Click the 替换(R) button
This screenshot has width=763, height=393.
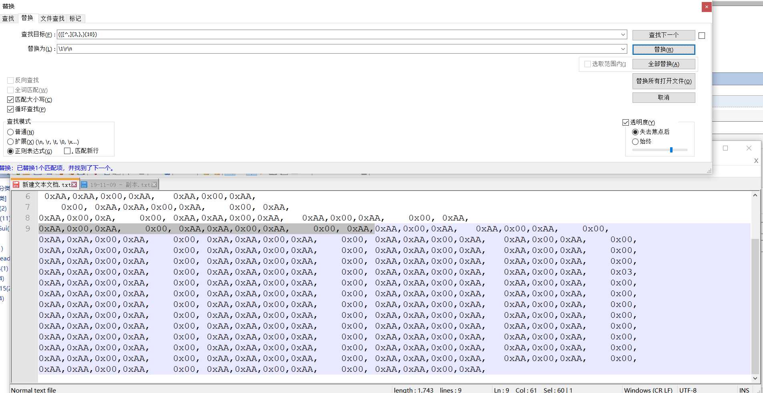coord(664,50)
